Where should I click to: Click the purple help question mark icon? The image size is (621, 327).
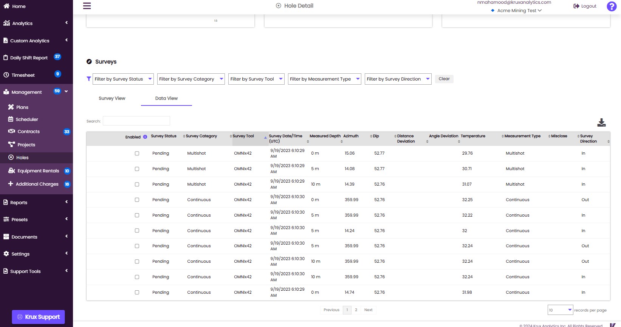click(612, 6)
